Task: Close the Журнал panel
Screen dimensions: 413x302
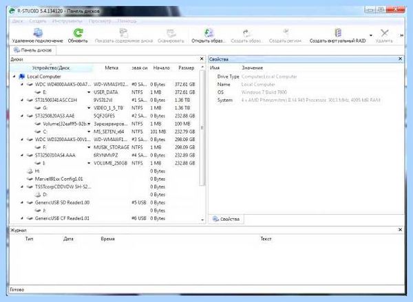Action: click(400, 230)
